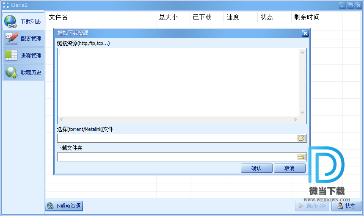The image size is (364, 216).
Task: Browse for torrent/Metalink file icon
Action: pos(301,138)
